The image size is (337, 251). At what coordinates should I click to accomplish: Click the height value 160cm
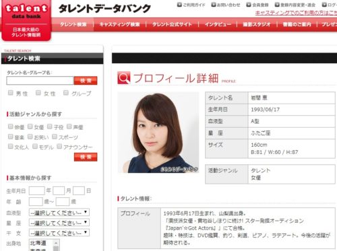(259, 145)
